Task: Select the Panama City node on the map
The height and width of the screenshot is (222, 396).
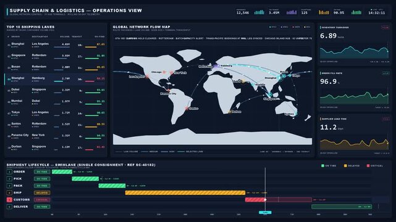Action: coord(168,90)
